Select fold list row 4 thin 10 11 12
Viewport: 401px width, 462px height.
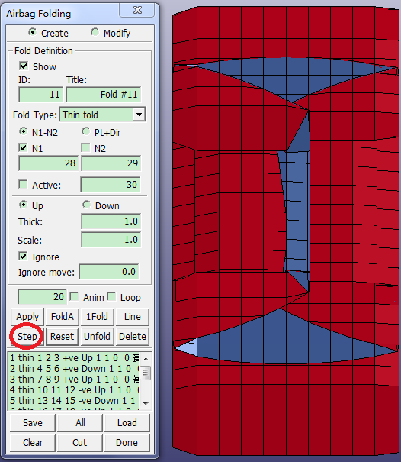click(x=73, y=389)
